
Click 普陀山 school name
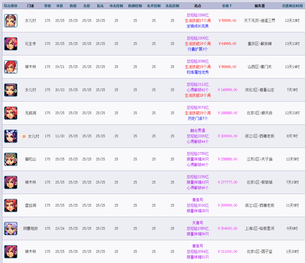[x=31, y=159]
